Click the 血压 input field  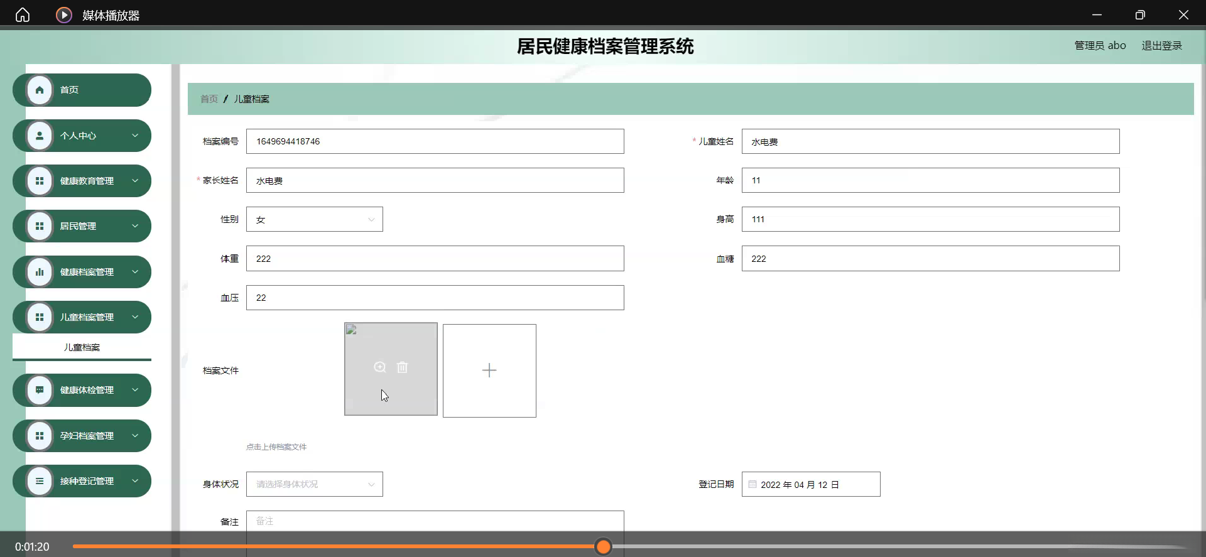click(x=435, y=298)
